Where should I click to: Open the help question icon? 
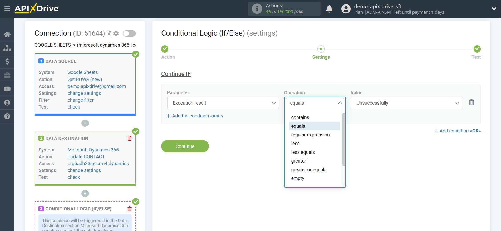point(7,116)
